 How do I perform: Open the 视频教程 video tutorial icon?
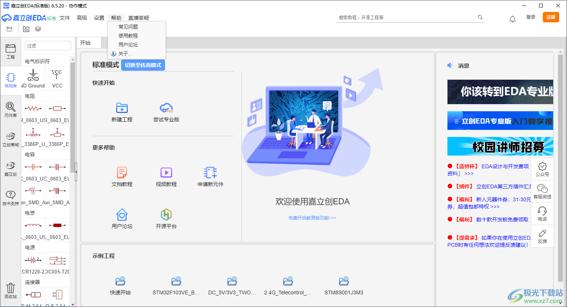point(166,177)
